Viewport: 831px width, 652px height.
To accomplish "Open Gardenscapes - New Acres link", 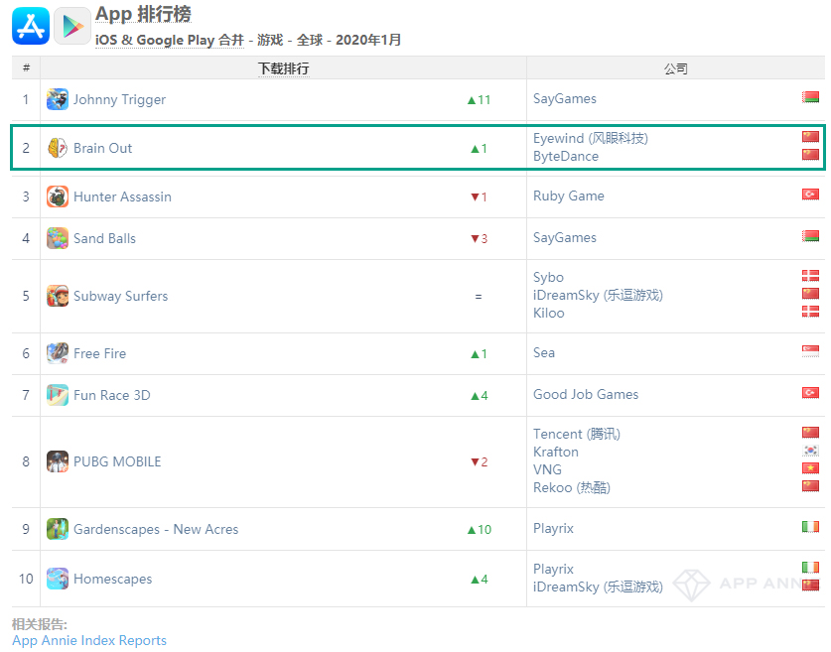I will [156, 529].
